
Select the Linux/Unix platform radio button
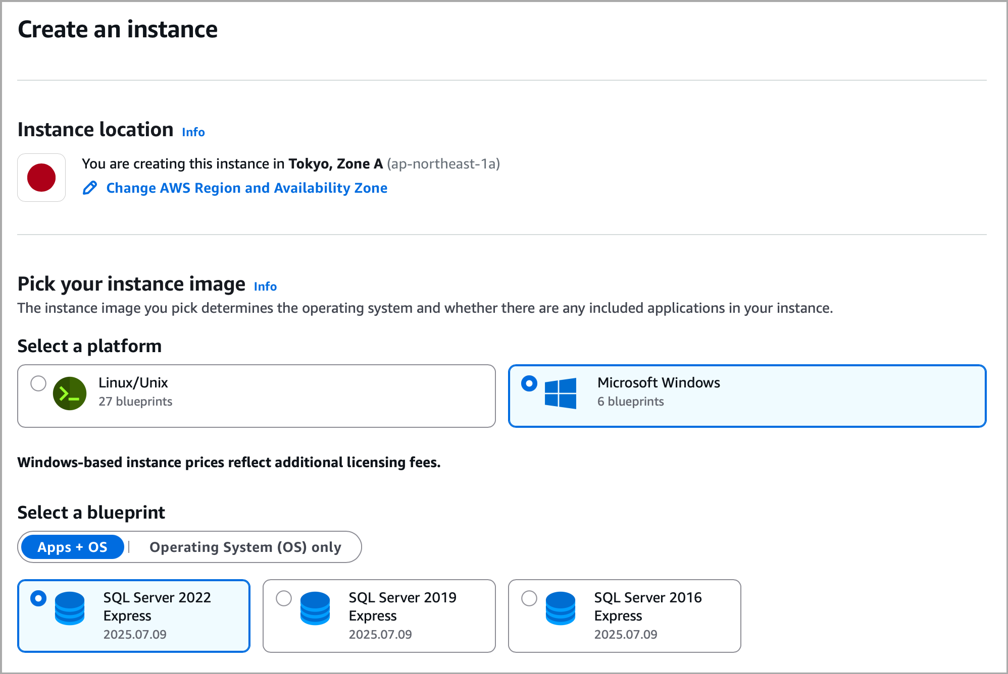click(38, 383)
